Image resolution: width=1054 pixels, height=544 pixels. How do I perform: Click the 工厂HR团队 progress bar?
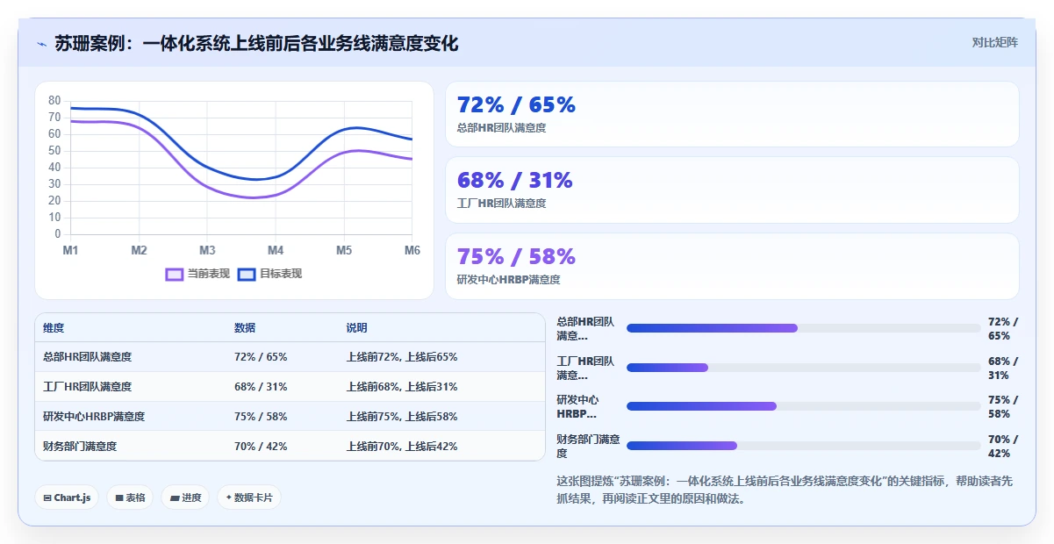803,368
